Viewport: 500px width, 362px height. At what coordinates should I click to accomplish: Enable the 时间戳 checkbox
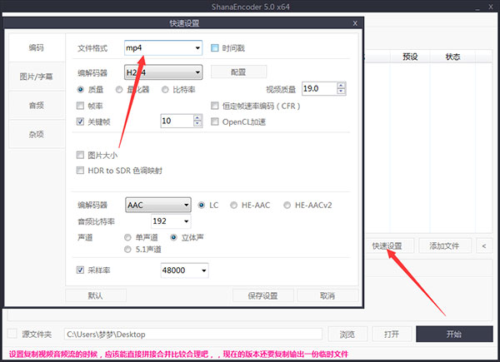[x=216, y=48]
